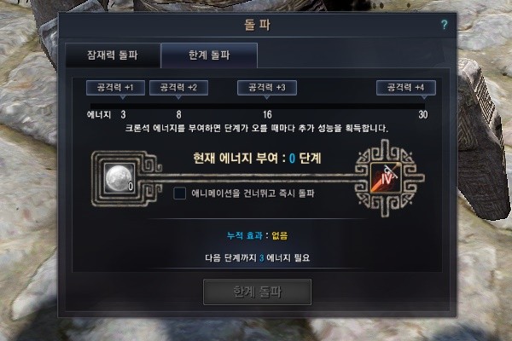Select the 공격력 +3 bonus tag
Image resolution: width=512 pixels, height=341 pixels.
[267, 88]
